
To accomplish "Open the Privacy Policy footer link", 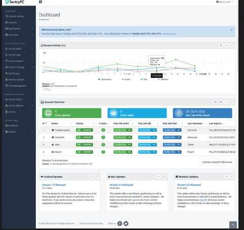I will (x=97, y=223).
